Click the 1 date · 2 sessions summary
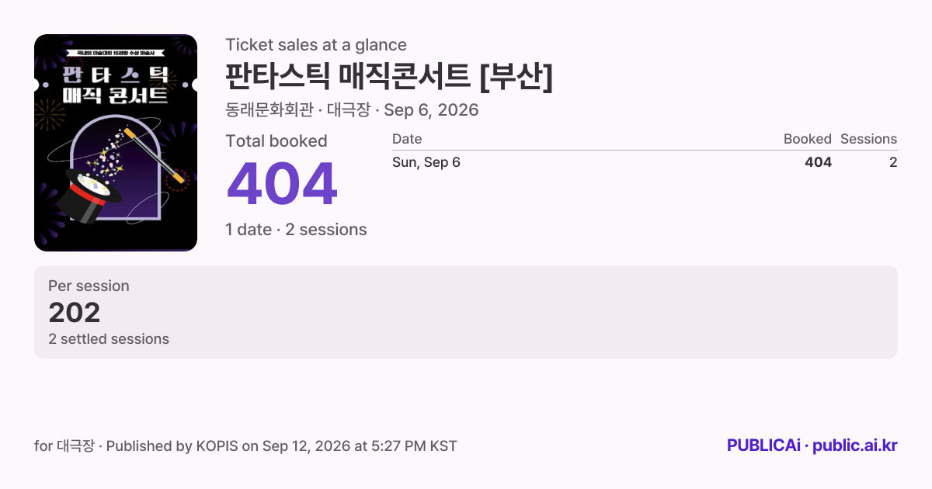This screenshot has height=489, width=932. 296,230
